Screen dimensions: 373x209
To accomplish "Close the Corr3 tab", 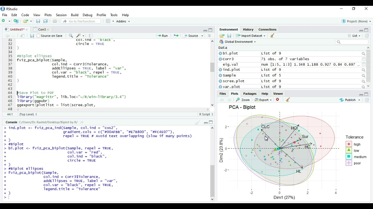I will [48, 30].
